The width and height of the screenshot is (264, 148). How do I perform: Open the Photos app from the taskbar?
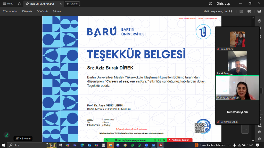click(x=154, y=145)
